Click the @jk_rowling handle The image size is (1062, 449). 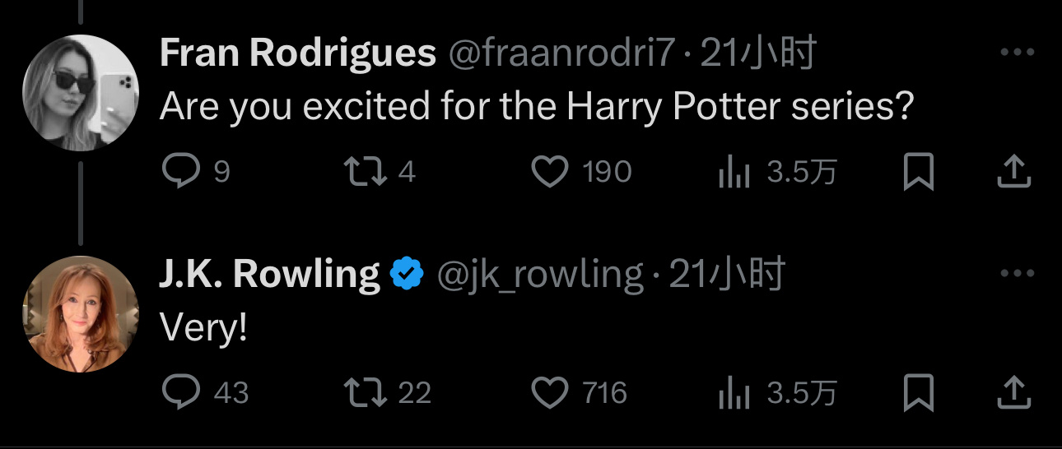539,275
